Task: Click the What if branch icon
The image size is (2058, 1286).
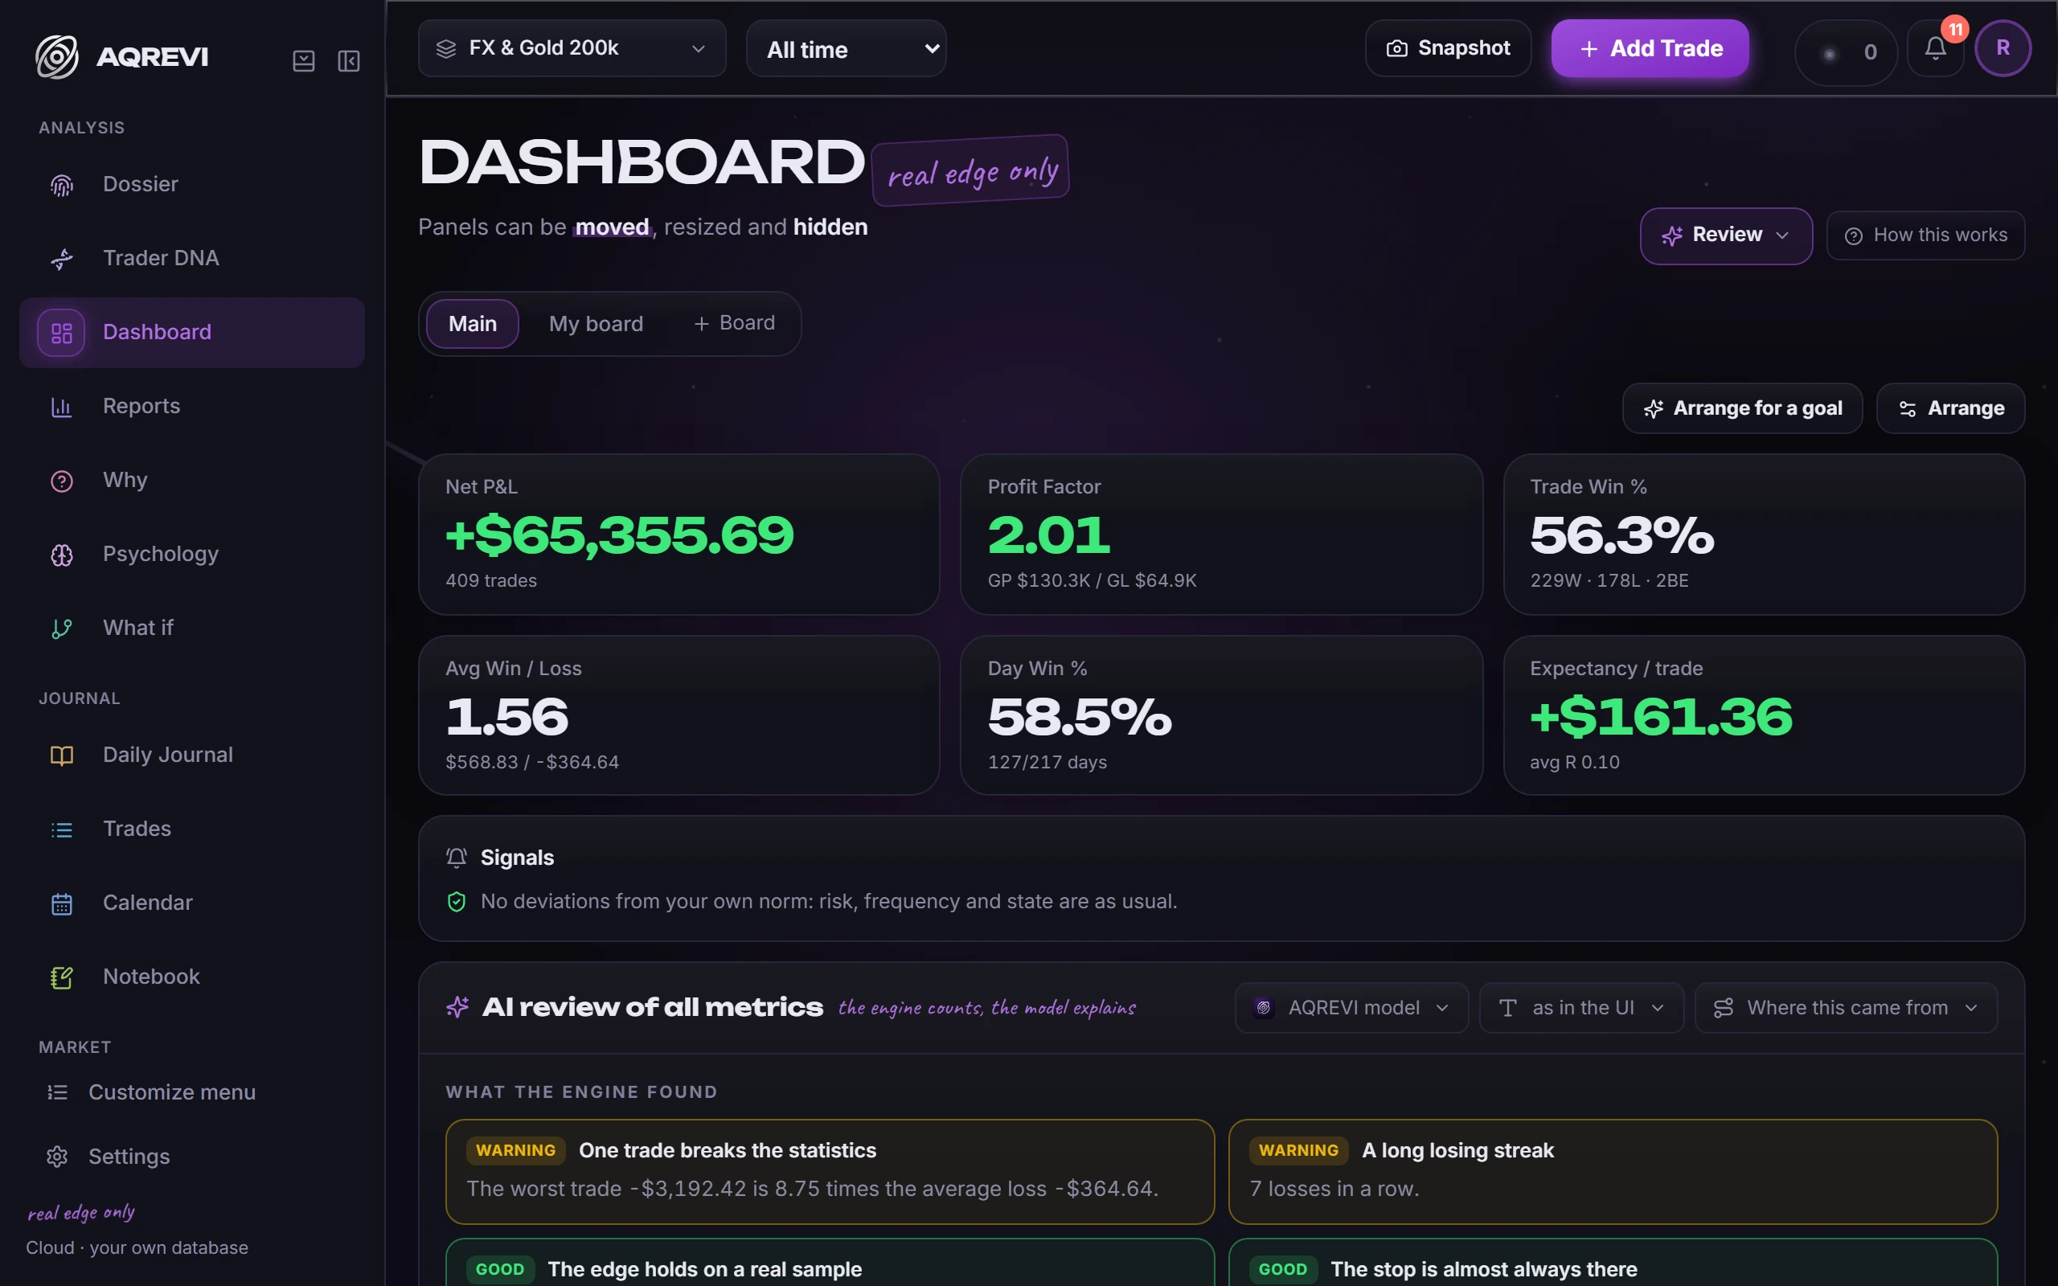Action: (x=61, y=629)
